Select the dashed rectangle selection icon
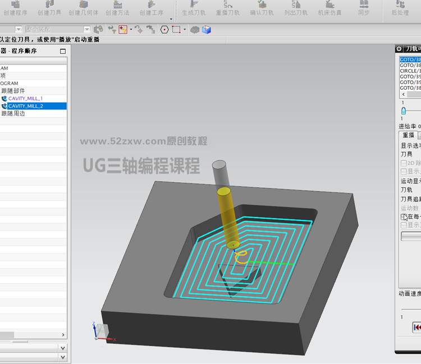Screen dimensions: 421x364 click(x=176, y=29)
